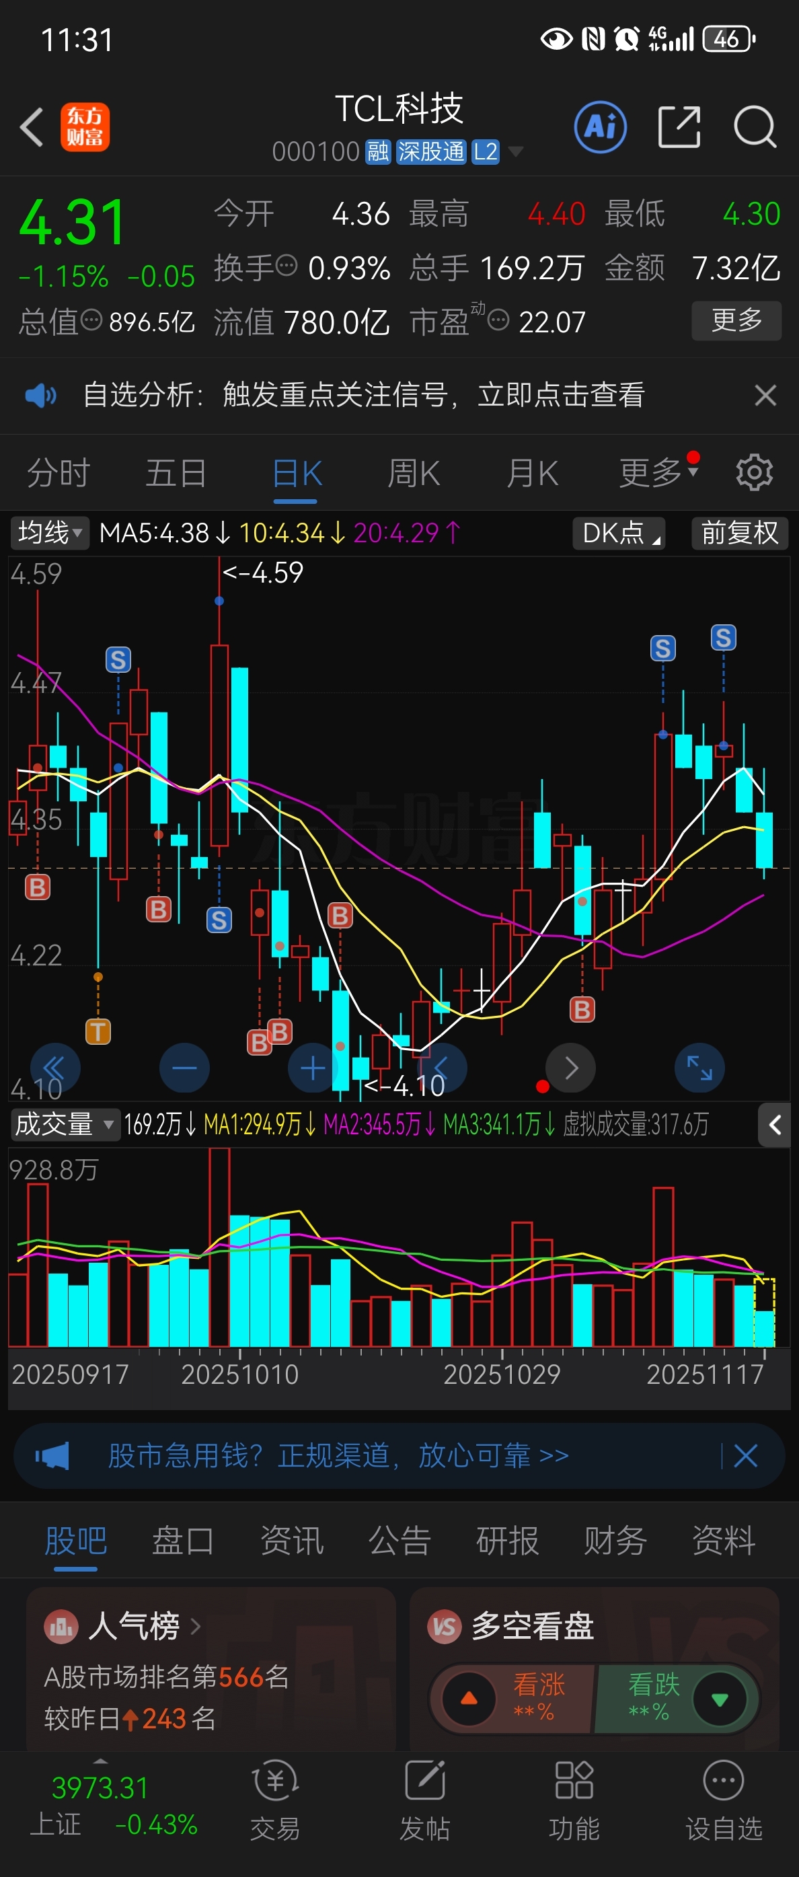Tap the 深股通 badge
This screenshot has width=799, height=1877.
pyautogui.click(x=431, y=151)
